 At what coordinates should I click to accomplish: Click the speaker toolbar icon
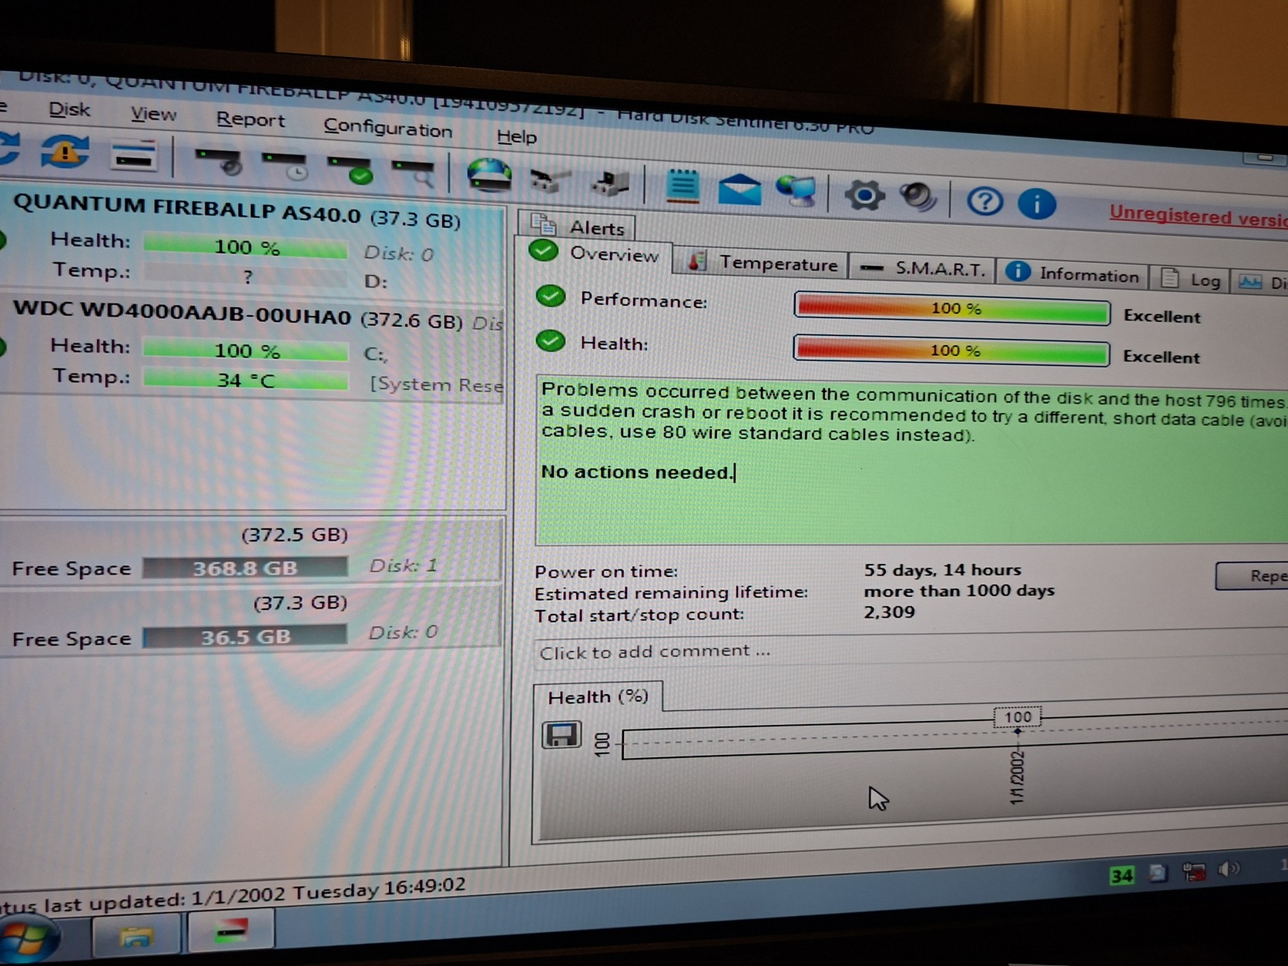pos(918,196)
